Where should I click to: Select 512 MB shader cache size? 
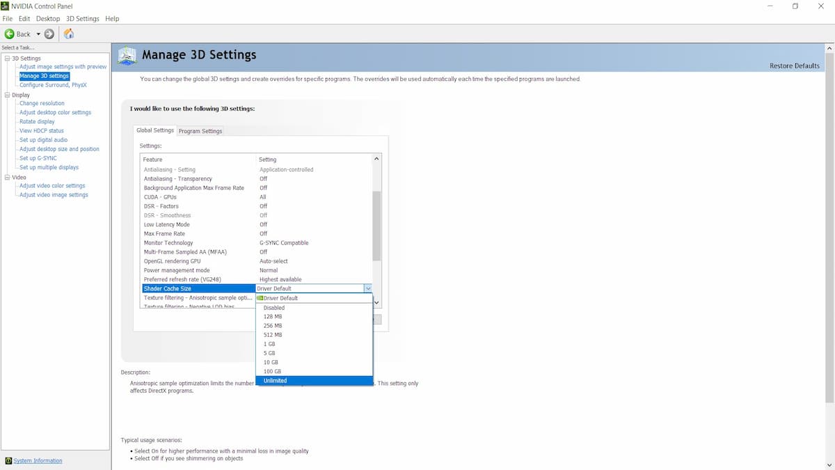(x=314, y=335)
